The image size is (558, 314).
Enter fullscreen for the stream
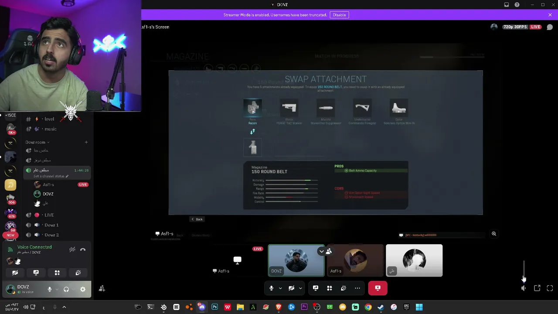point(550,288)
